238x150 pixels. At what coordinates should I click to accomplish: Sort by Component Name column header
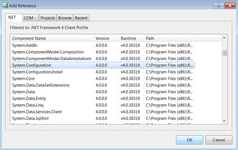tap(52, 38)
